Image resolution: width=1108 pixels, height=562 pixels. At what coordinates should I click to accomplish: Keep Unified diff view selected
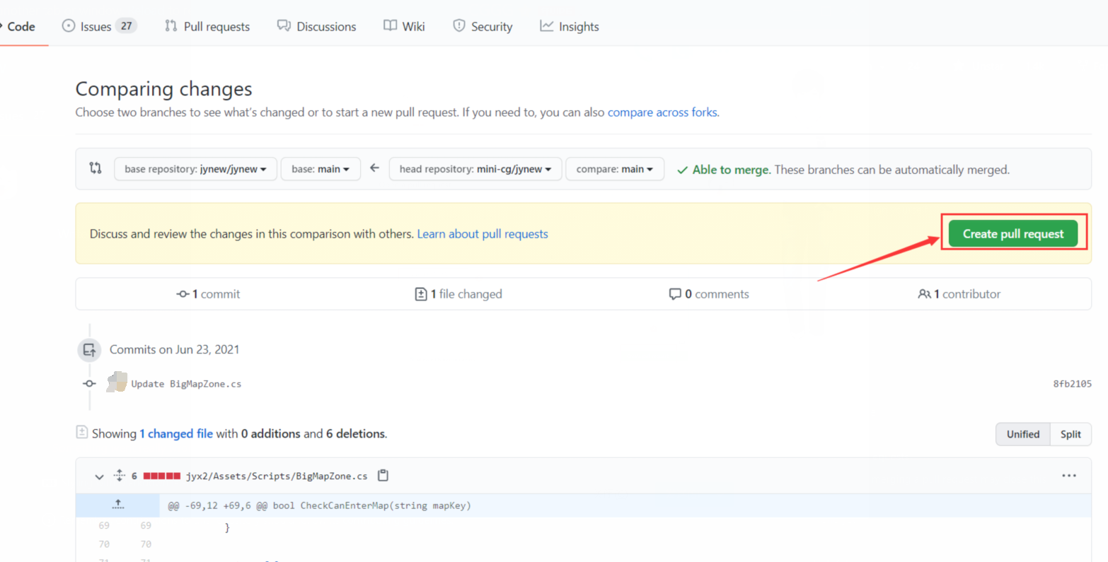[x=1022, y=434]
